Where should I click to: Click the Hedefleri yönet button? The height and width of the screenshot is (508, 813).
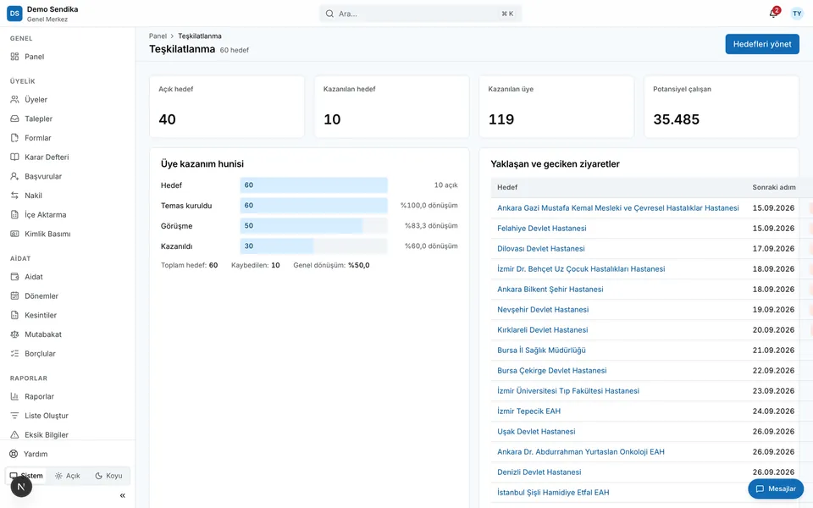tap(761, 44)
